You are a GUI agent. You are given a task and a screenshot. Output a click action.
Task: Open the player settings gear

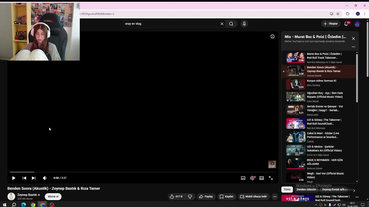tap(252, 178)
